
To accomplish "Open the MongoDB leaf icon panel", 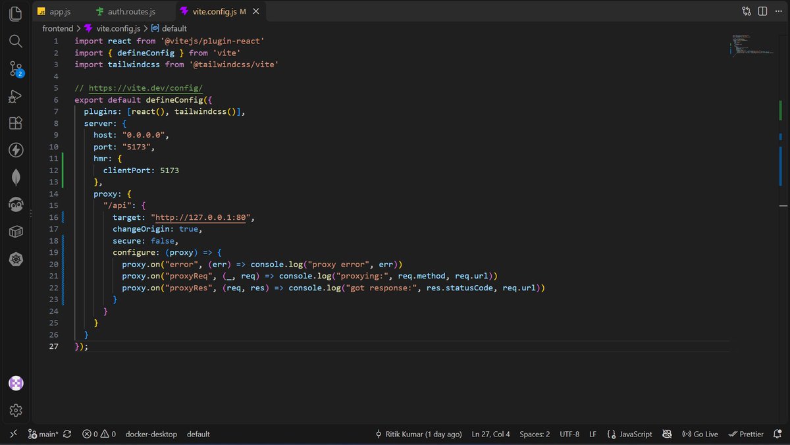I will (16, 177).
